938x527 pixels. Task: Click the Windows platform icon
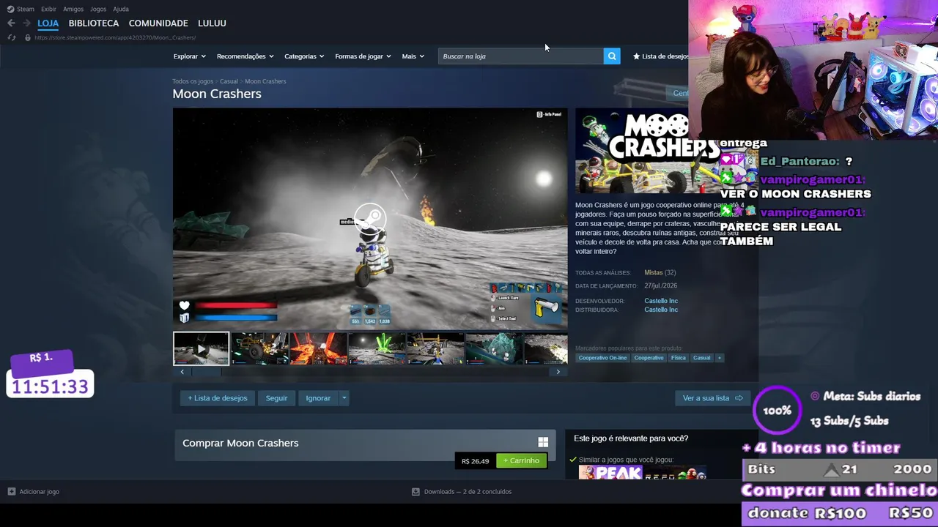[543, 442]
